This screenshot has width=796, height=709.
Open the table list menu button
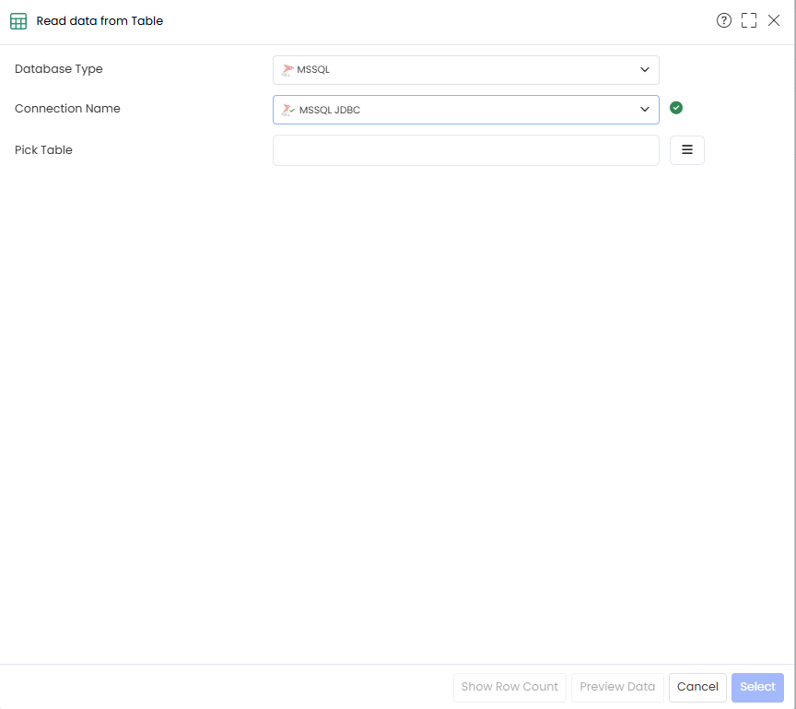[x=687, y=150]
